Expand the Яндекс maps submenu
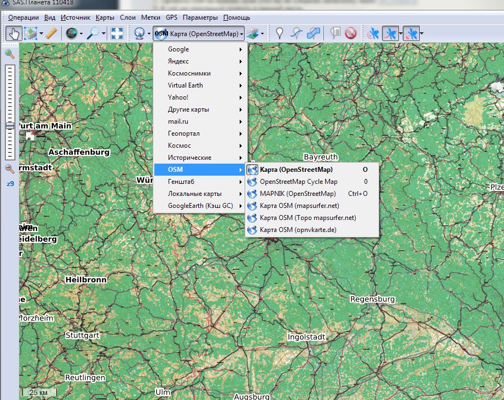Image resolution: width=504 pixels, height=400 pixels. (x=200, y=61)
